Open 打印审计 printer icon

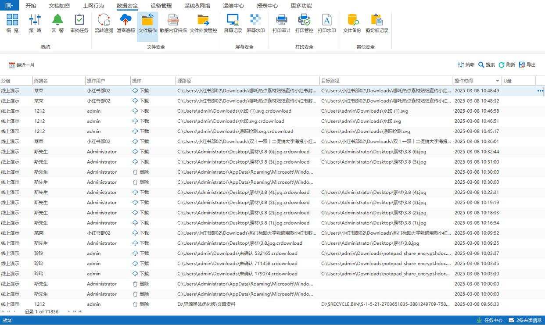click(x=281, y=23)
